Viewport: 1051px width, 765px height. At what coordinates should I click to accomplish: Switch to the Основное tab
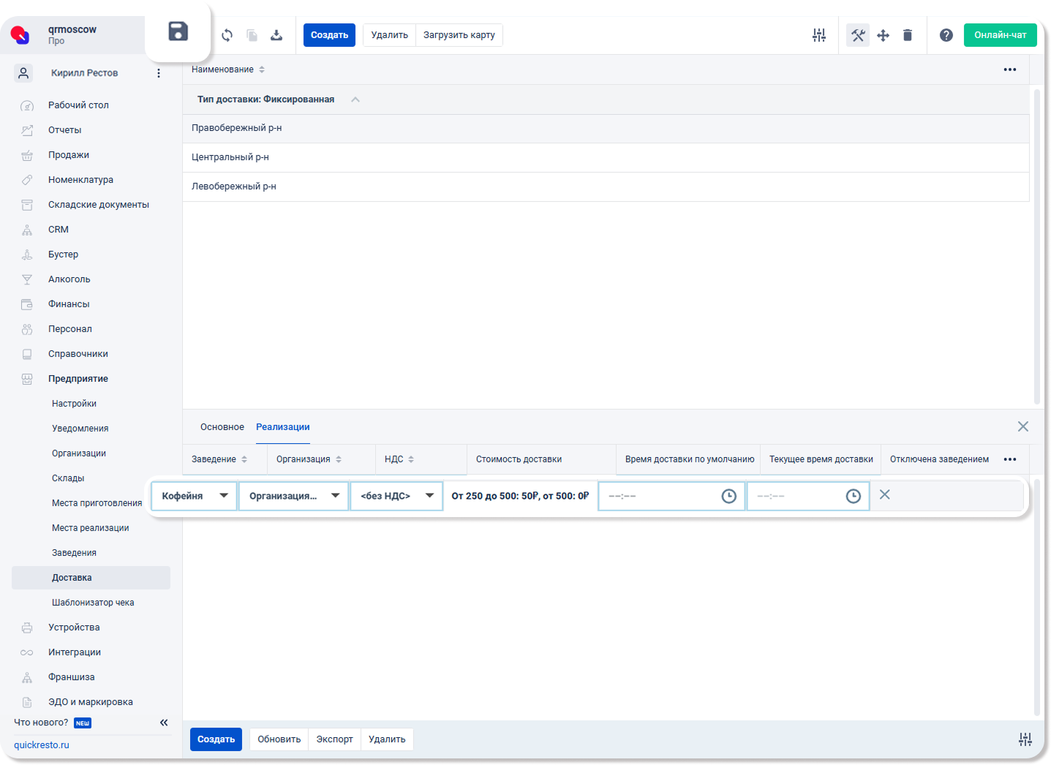[x=222, y=427]
